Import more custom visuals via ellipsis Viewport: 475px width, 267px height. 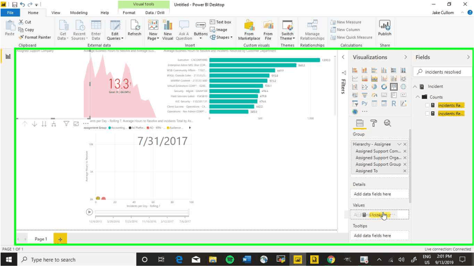pos(365,112)
